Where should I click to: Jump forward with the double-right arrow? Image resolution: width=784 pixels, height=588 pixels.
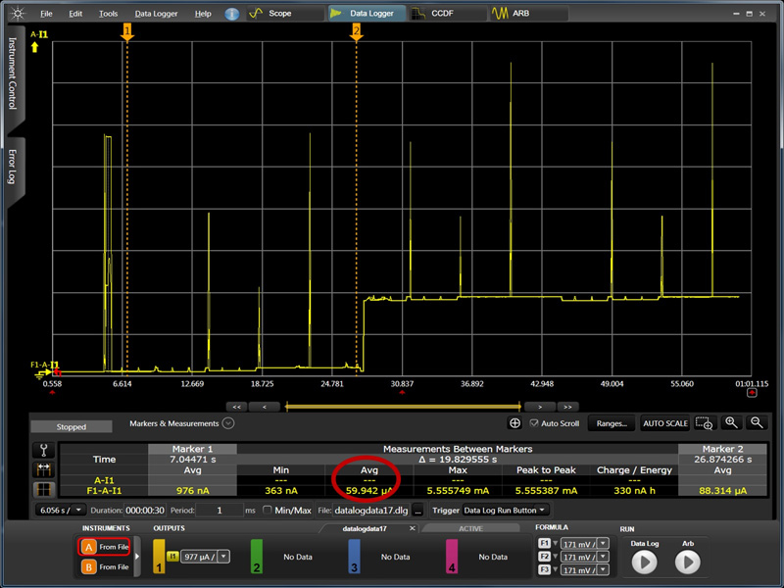coord(567,407)
